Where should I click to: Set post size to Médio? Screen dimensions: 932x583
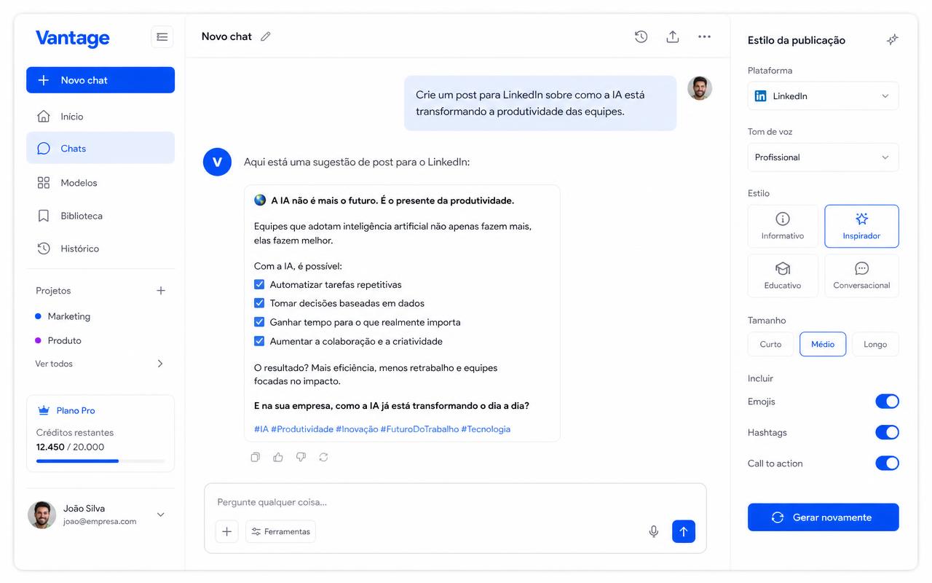pos(823,344)
